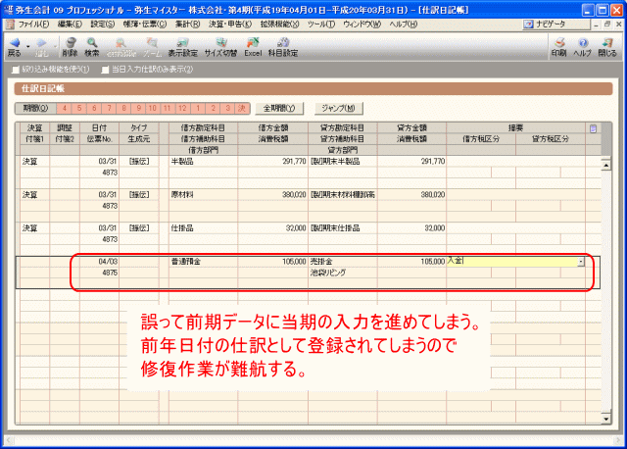Open the 編集(E) menu
The width and height of the screenshot is (627, 449).
click(x=70, y=25)
